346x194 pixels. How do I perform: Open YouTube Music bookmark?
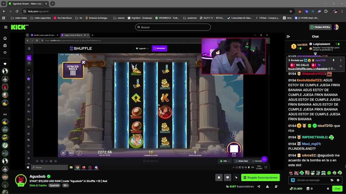click(x=63, y=18)
